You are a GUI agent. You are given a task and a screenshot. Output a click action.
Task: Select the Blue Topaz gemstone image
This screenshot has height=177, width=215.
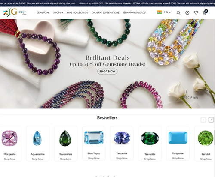[x=94, y=138]
